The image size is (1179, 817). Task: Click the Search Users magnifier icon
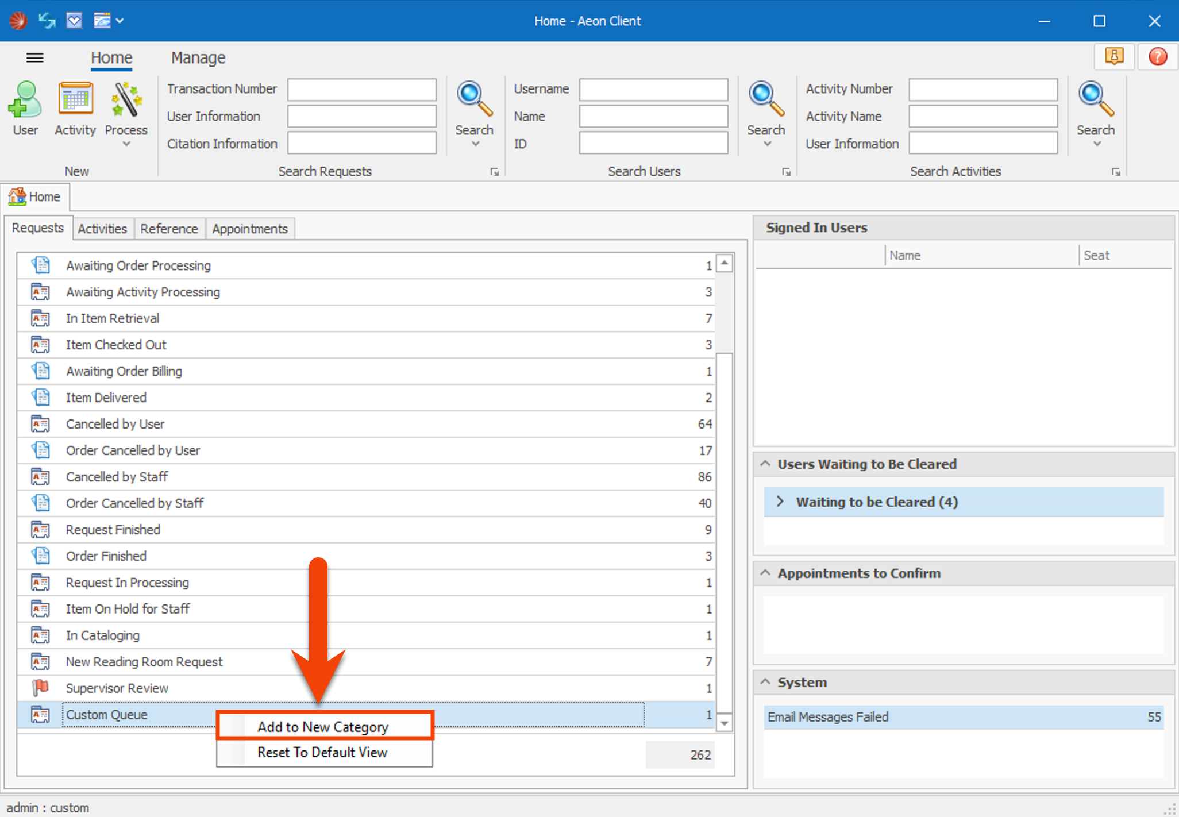[766, 99]
